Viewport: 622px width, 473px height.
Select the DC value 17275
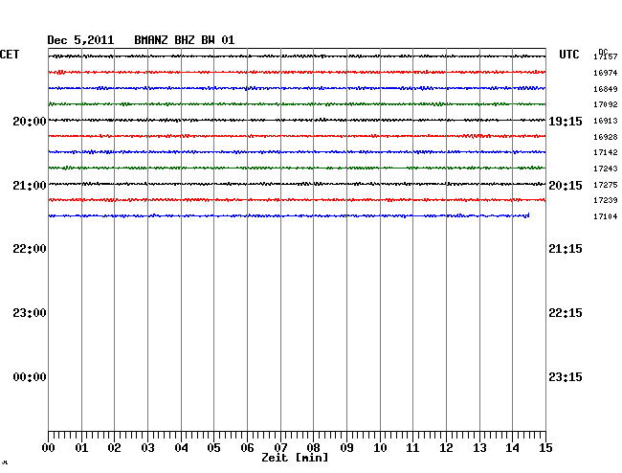pyautogui.click(x=606, y=185)
